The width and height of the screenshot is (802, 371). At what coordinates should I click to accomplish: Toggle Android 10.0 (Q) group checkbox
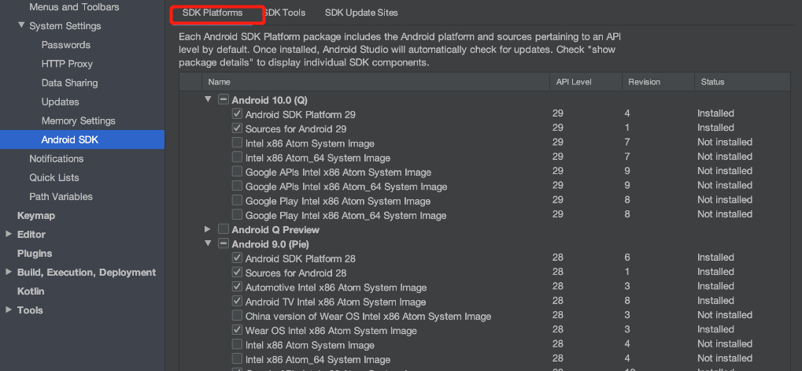coord(224,100)
